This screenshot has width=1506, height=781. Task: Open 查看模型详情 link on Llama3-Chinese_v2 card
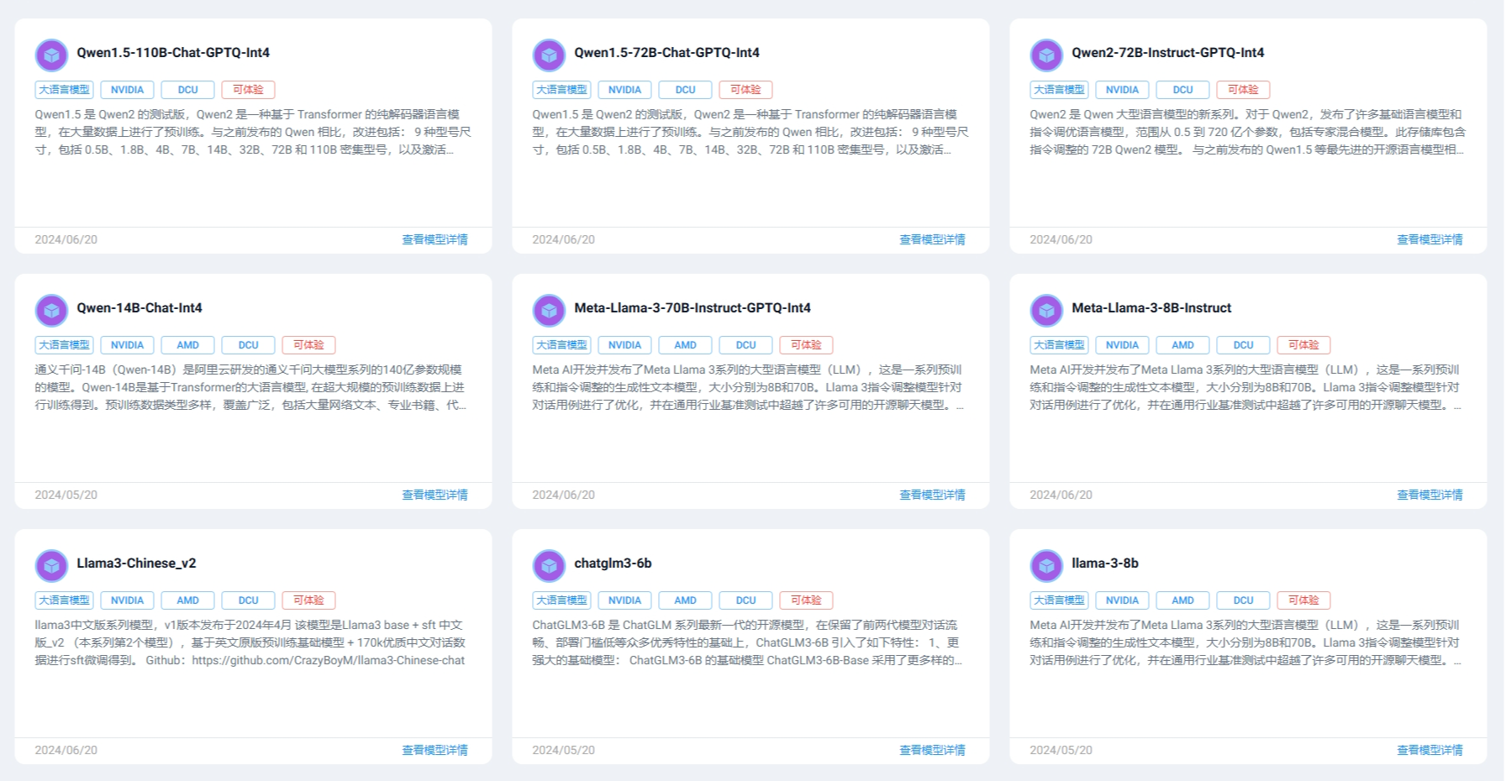434,751
